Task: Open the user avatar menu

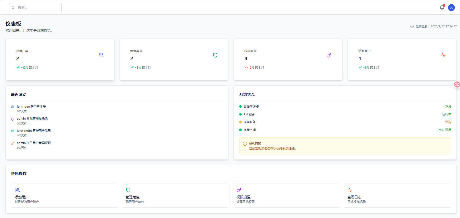Action: pos(451,8)
